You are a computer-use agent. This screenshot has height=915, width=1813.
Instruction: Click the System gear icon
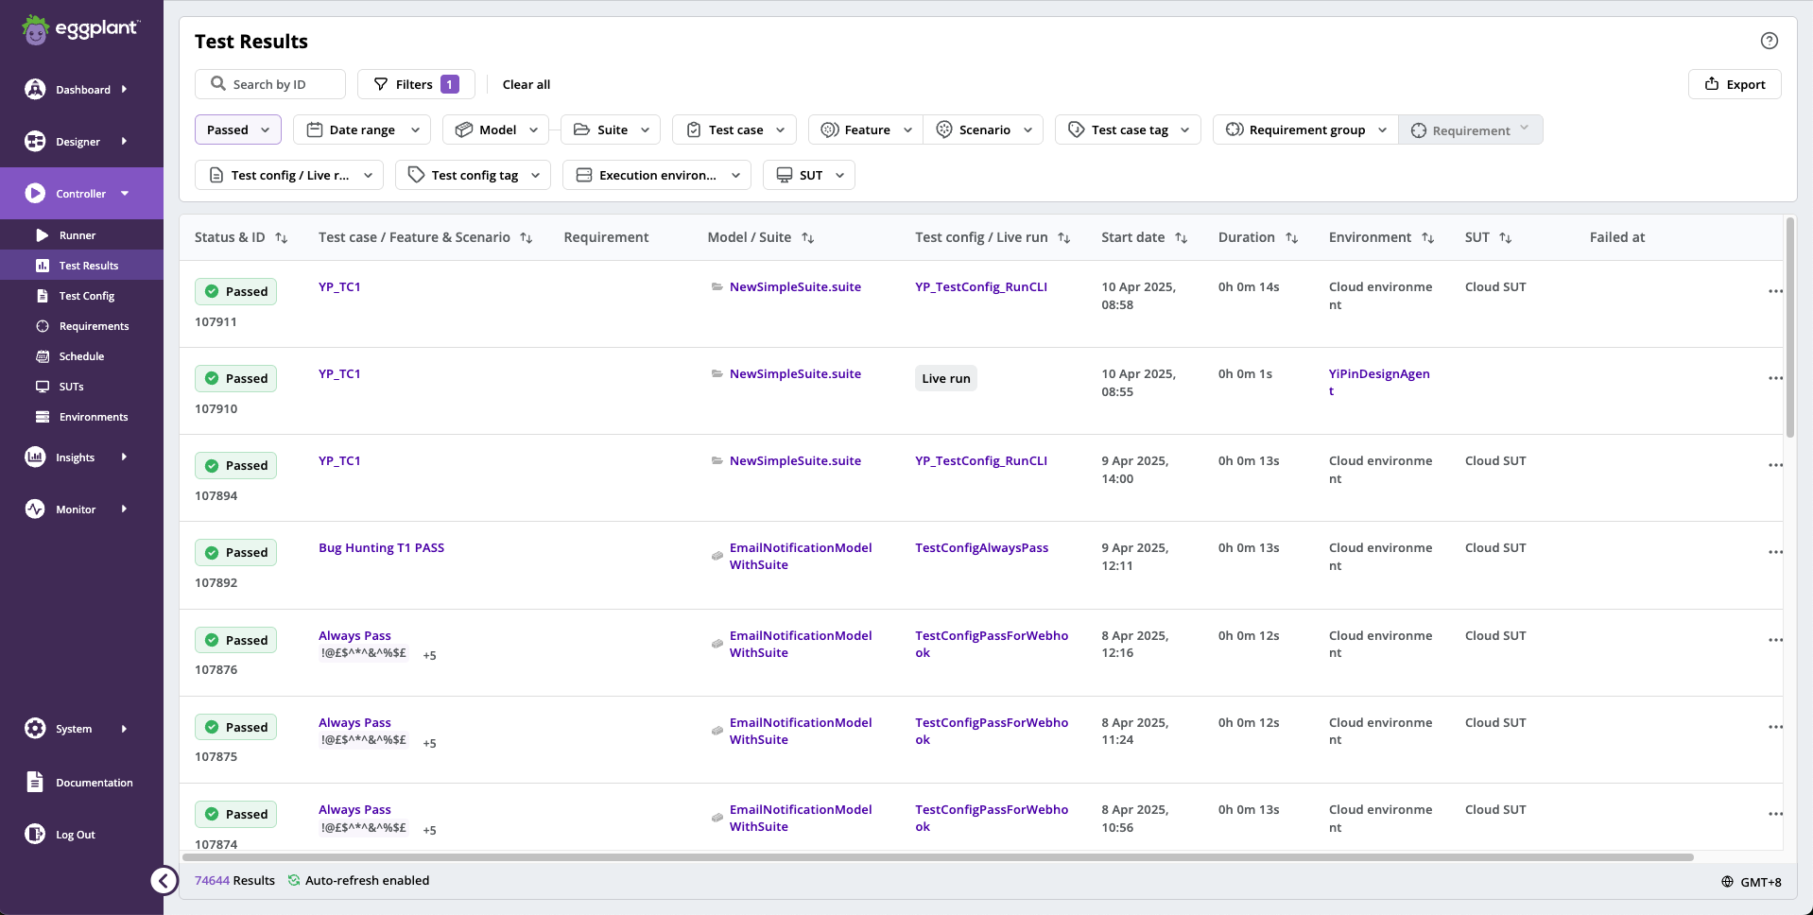point(35,728)
